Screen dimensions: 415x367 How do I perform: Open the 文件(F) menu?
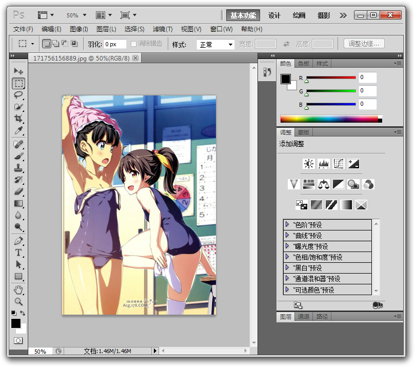click(23, 29)
